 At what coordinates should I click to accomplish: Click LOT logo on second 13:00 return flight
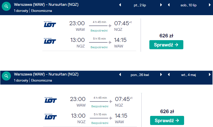tap(51, 117)
